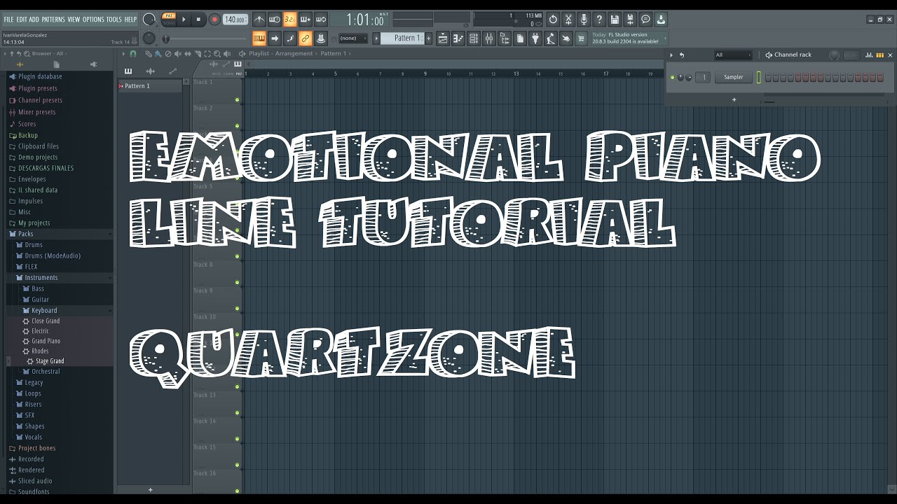Open the mixer view
The height and width of the screenshot is (504, 897).
489,38
